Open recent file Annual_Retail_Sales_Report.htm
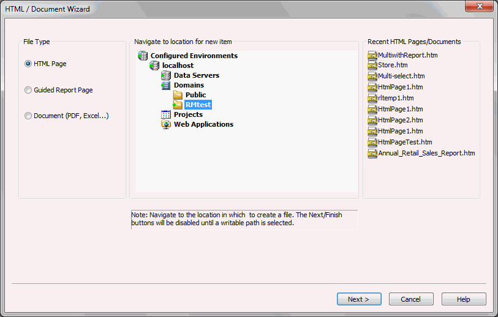The width and height of the screenshot is (498, 317). (426, 153)
